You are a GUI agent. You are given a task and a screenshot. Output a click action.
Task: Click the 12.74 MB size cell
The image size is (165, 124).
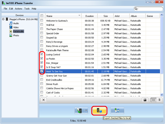(105, 80)
